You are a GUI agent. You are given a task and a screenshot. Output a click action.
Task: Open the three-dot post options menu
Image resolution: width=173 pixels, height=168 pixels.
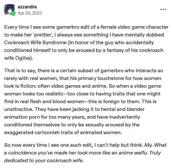tap(163, 9)
